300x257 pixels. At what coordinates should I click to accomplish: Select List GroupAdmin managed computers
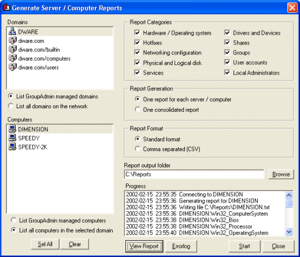pyautogui.click(x=14, y=220)
